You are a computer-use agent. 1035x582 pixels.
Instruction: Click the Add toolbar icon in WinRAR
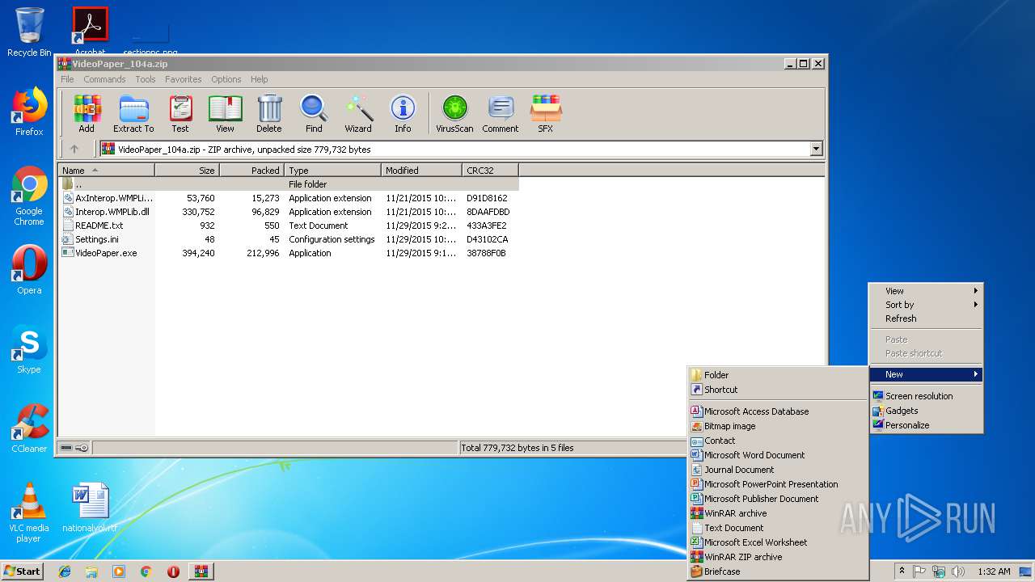87,114
